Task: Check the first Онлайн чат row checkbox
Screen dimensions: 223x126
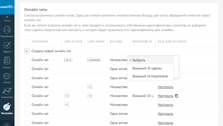Action: pos(27,60)
